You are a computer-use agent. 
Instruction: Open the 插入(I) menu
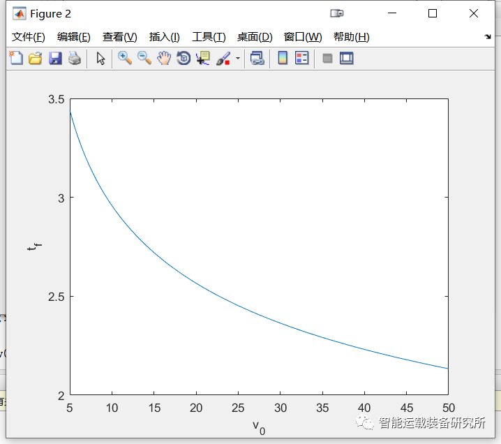[x=165, y=37]
